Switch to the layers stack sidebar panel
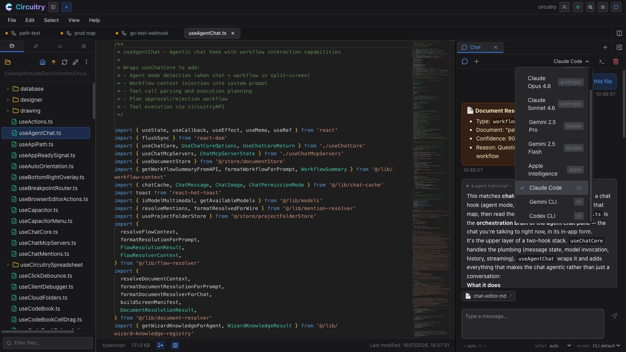This screenshot has height=352, width=626. point(84,46)
